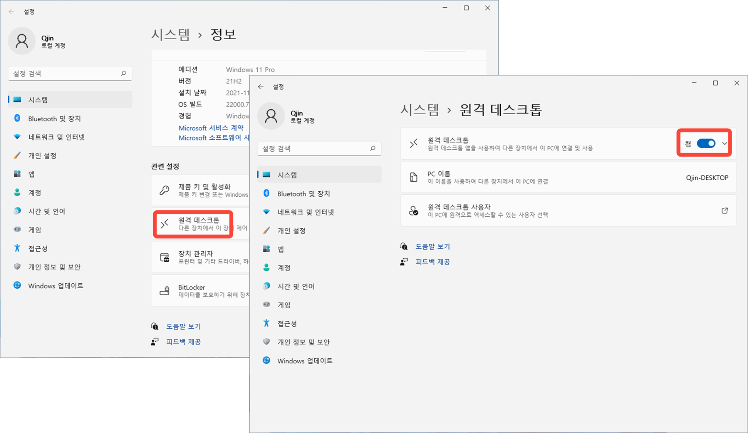Screen dimensions: 748x433
Task: Click 접근성 icon in rear window sidebar
Action: [x=17, y=248]
